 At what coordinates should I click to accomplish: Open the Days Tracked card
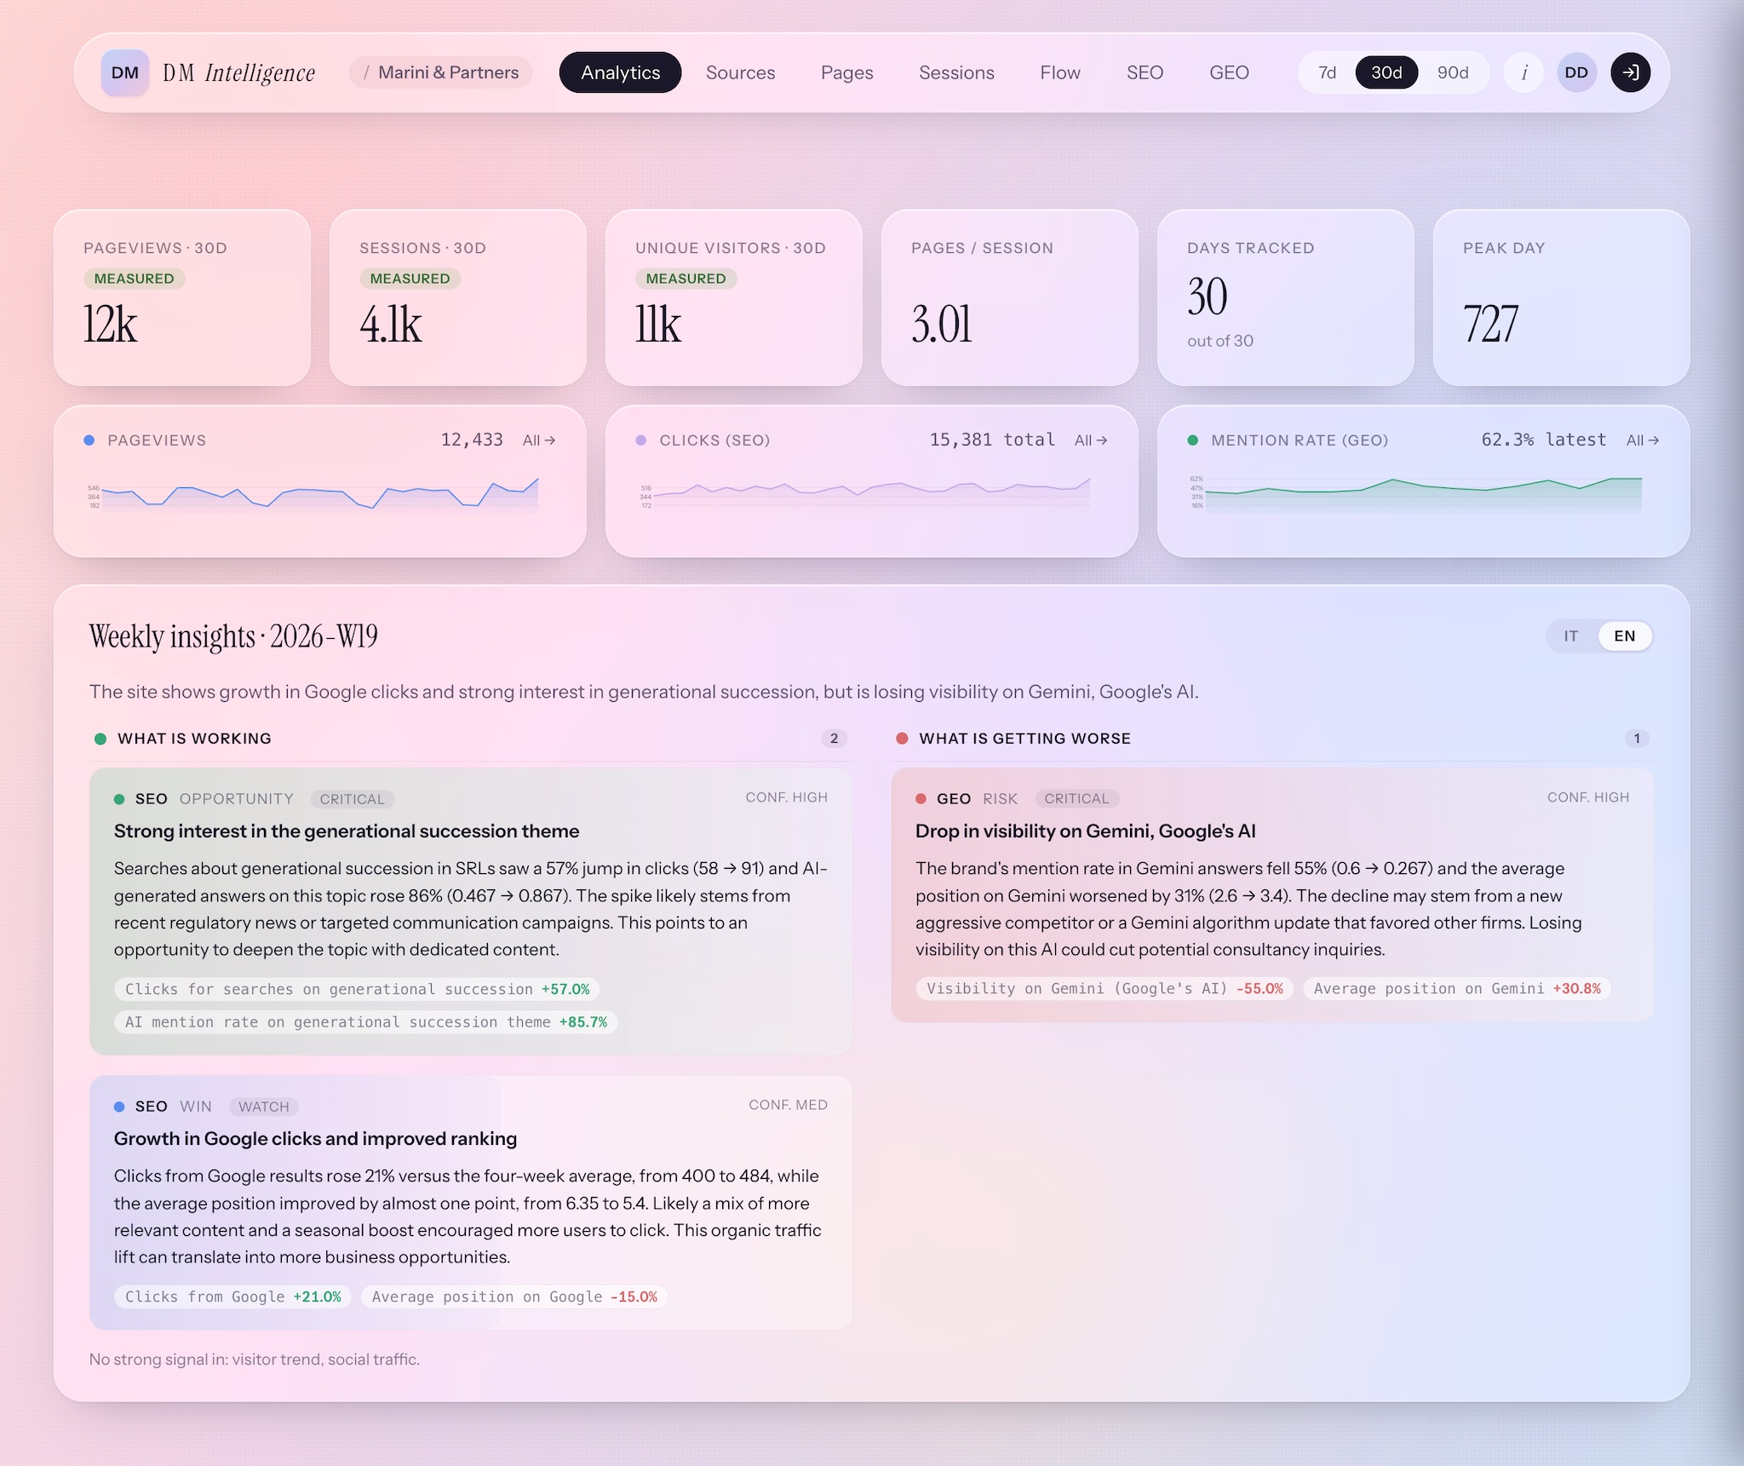(1286, 297)
